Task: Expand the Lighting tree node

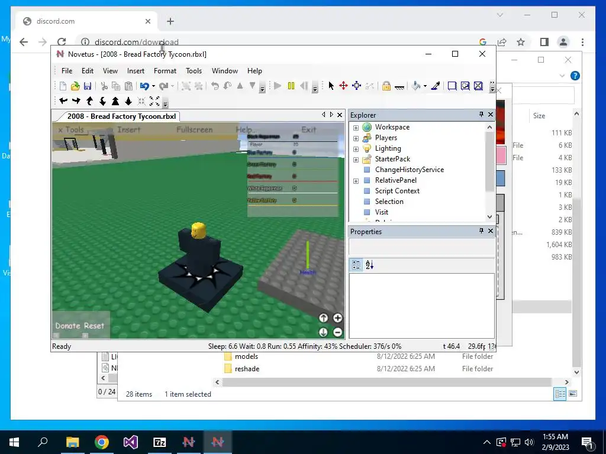Action: (x=356, y=149)
